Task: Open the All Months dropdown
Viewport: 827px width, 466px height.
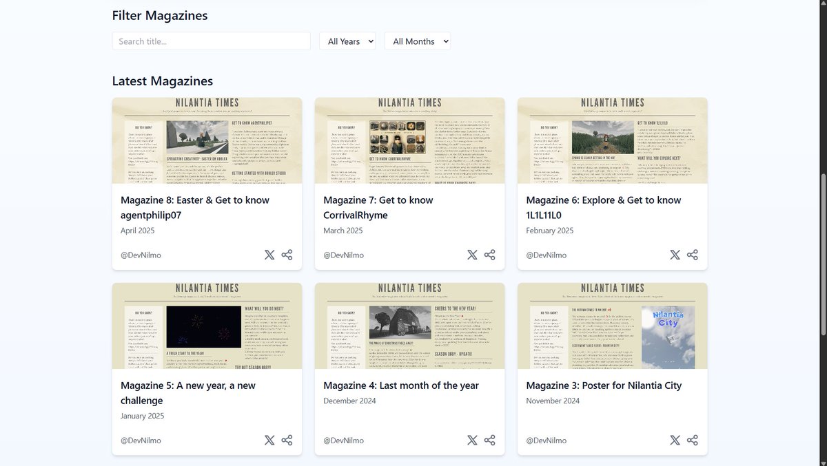Action: tap(417, 41)
